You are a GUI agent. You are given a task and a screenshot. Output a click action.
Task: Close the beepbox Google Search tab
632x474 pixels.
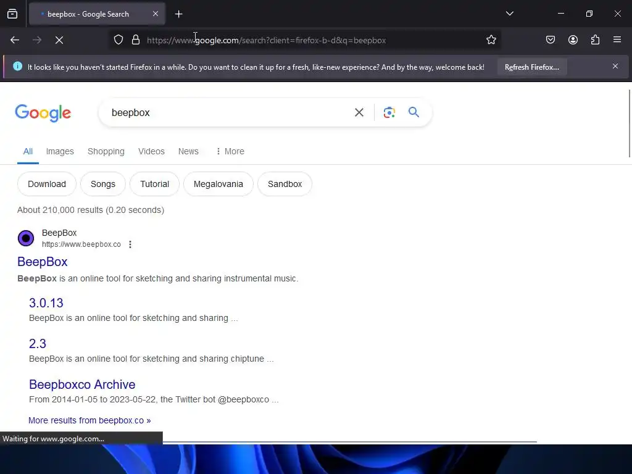click(x=156, y=14)
